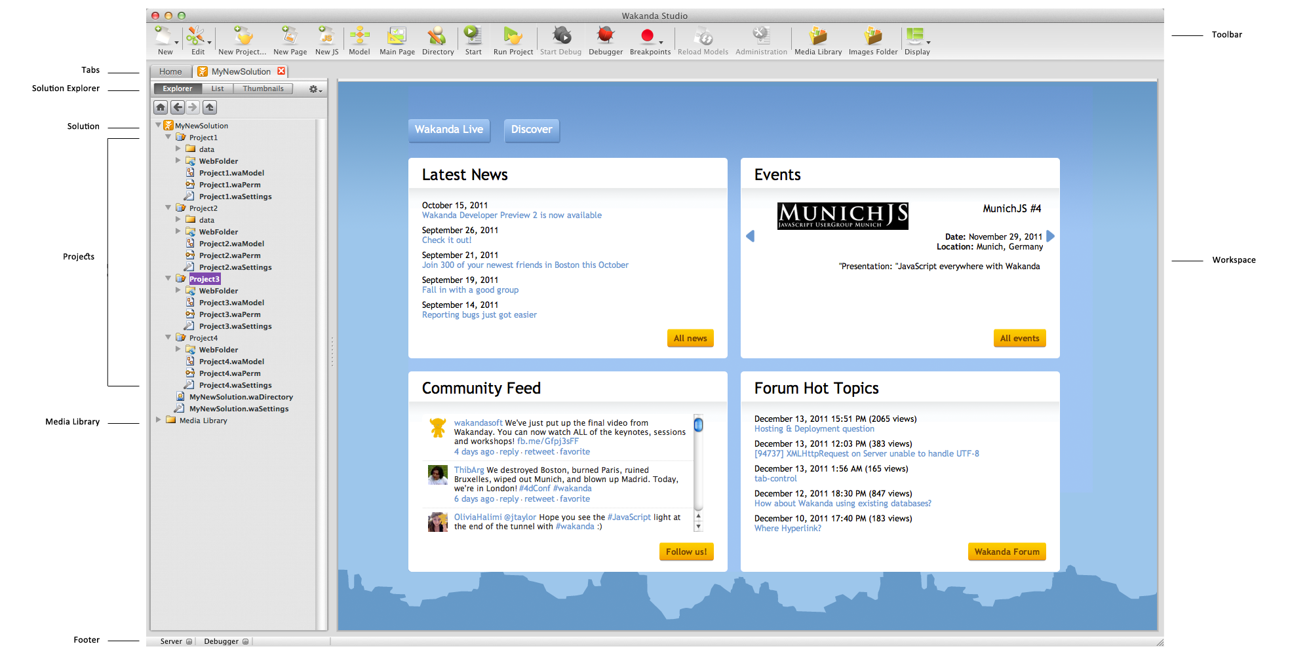This screenshot has height=655, width=1311.
Task: Click the Reload Models icon
Action: pos(703,35)
